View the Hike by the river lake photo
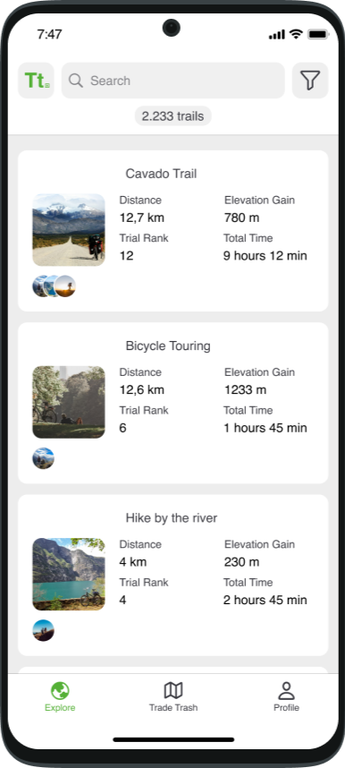345x768 pixels. point(69,574)
